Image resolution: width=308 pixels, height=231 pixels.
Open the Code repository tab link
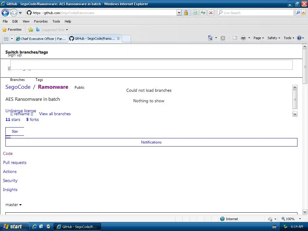click(8, 154)
